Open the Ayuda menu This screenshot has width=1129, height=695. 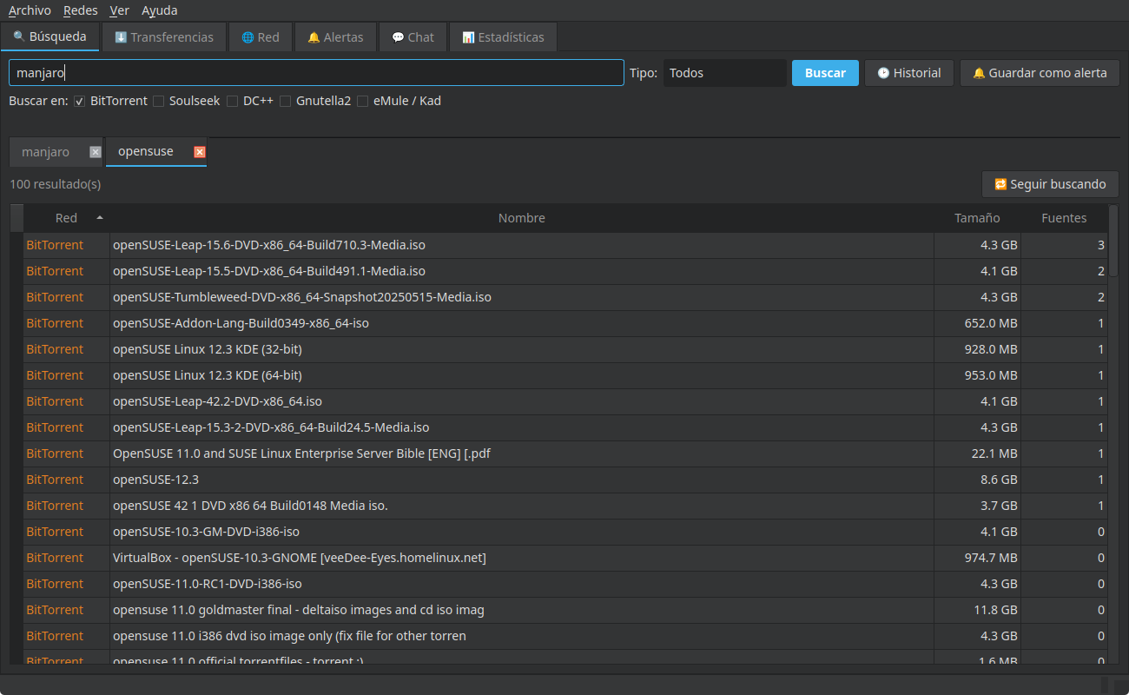(160, 10)
